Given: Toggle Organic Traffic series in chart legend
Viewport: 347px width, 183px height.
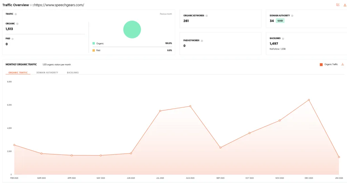Looking at the screenshot, I should 329,64.
